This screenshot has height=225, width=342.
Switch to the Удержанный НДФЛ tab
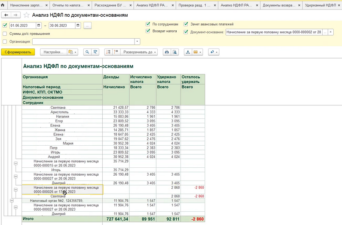click(320, 5)
